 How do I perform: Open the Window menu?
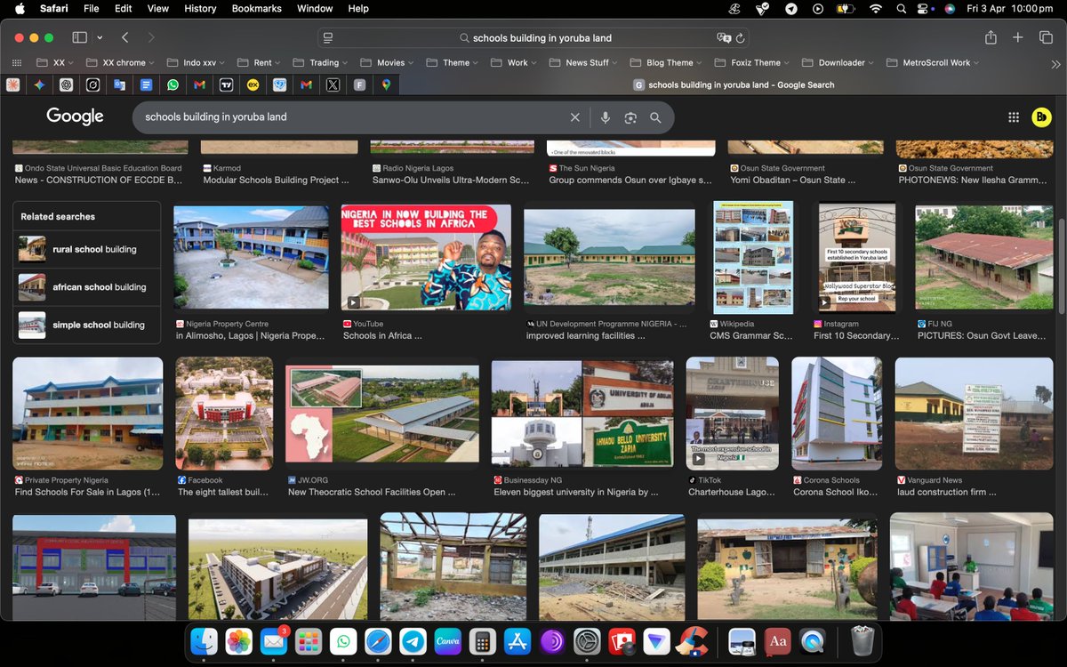point(315,9)
